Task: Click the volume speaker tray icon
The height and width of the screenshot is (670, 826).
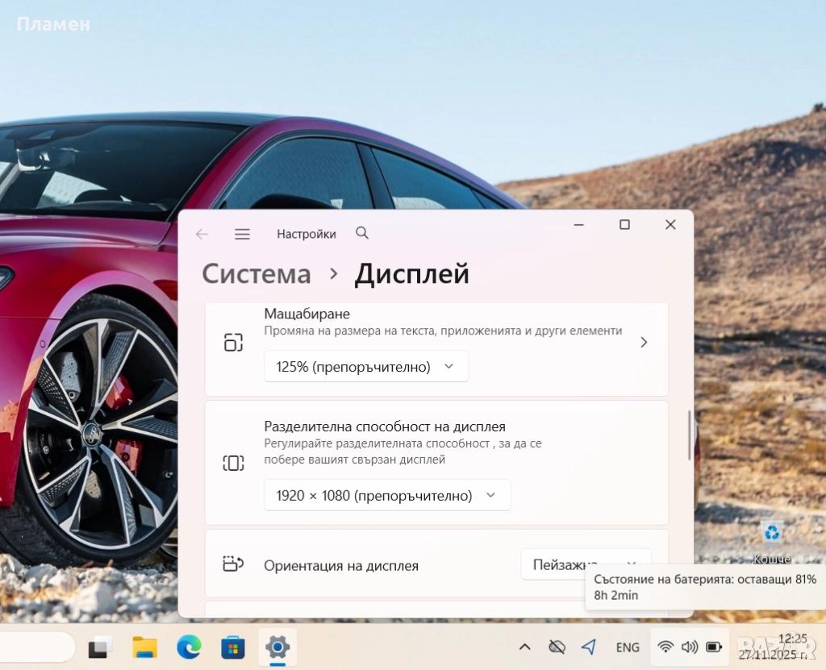Action: (689, 647)
